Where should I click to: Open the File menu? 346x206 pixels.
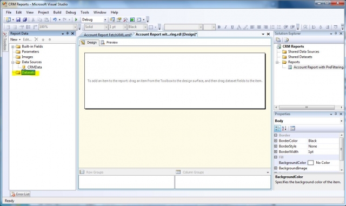point(9,12)
